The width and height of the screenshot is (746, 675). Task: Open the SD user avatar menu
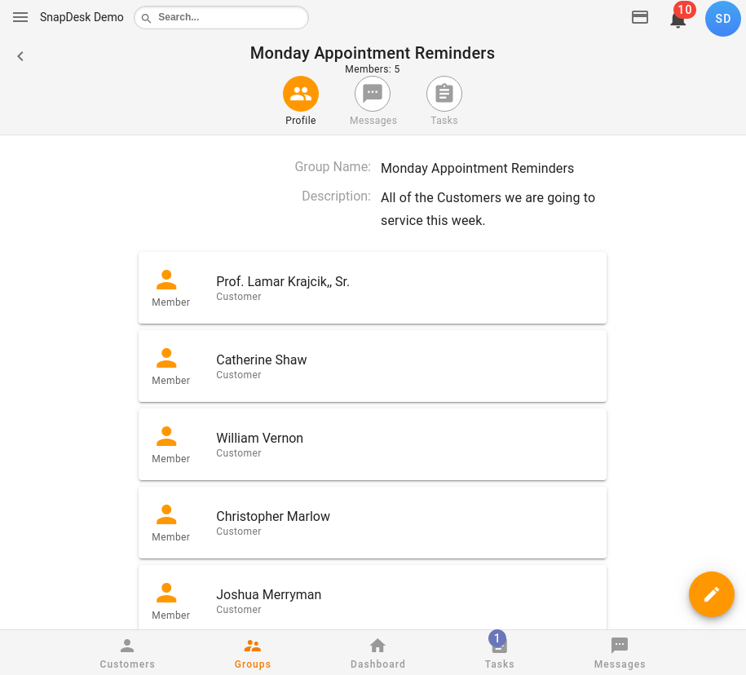[x=722, y=19]
